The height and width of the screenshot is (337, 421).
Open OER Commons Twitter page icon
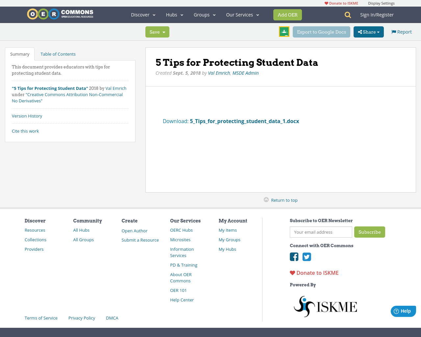coord(307,257)
